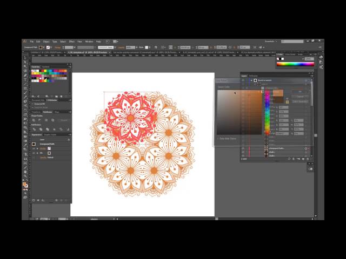The width and height of the screenshot is (346, 259).
Task: Click Merge pathfinder icon
Action: pos(48,129)
